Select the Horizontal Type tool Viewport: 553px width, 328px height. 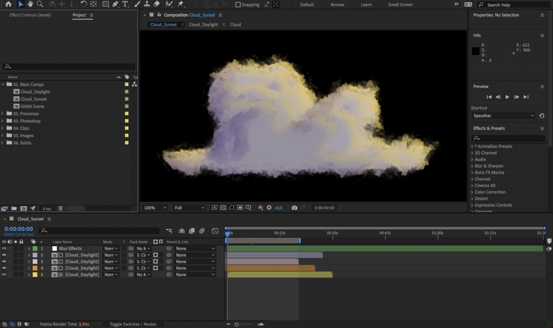125,4
